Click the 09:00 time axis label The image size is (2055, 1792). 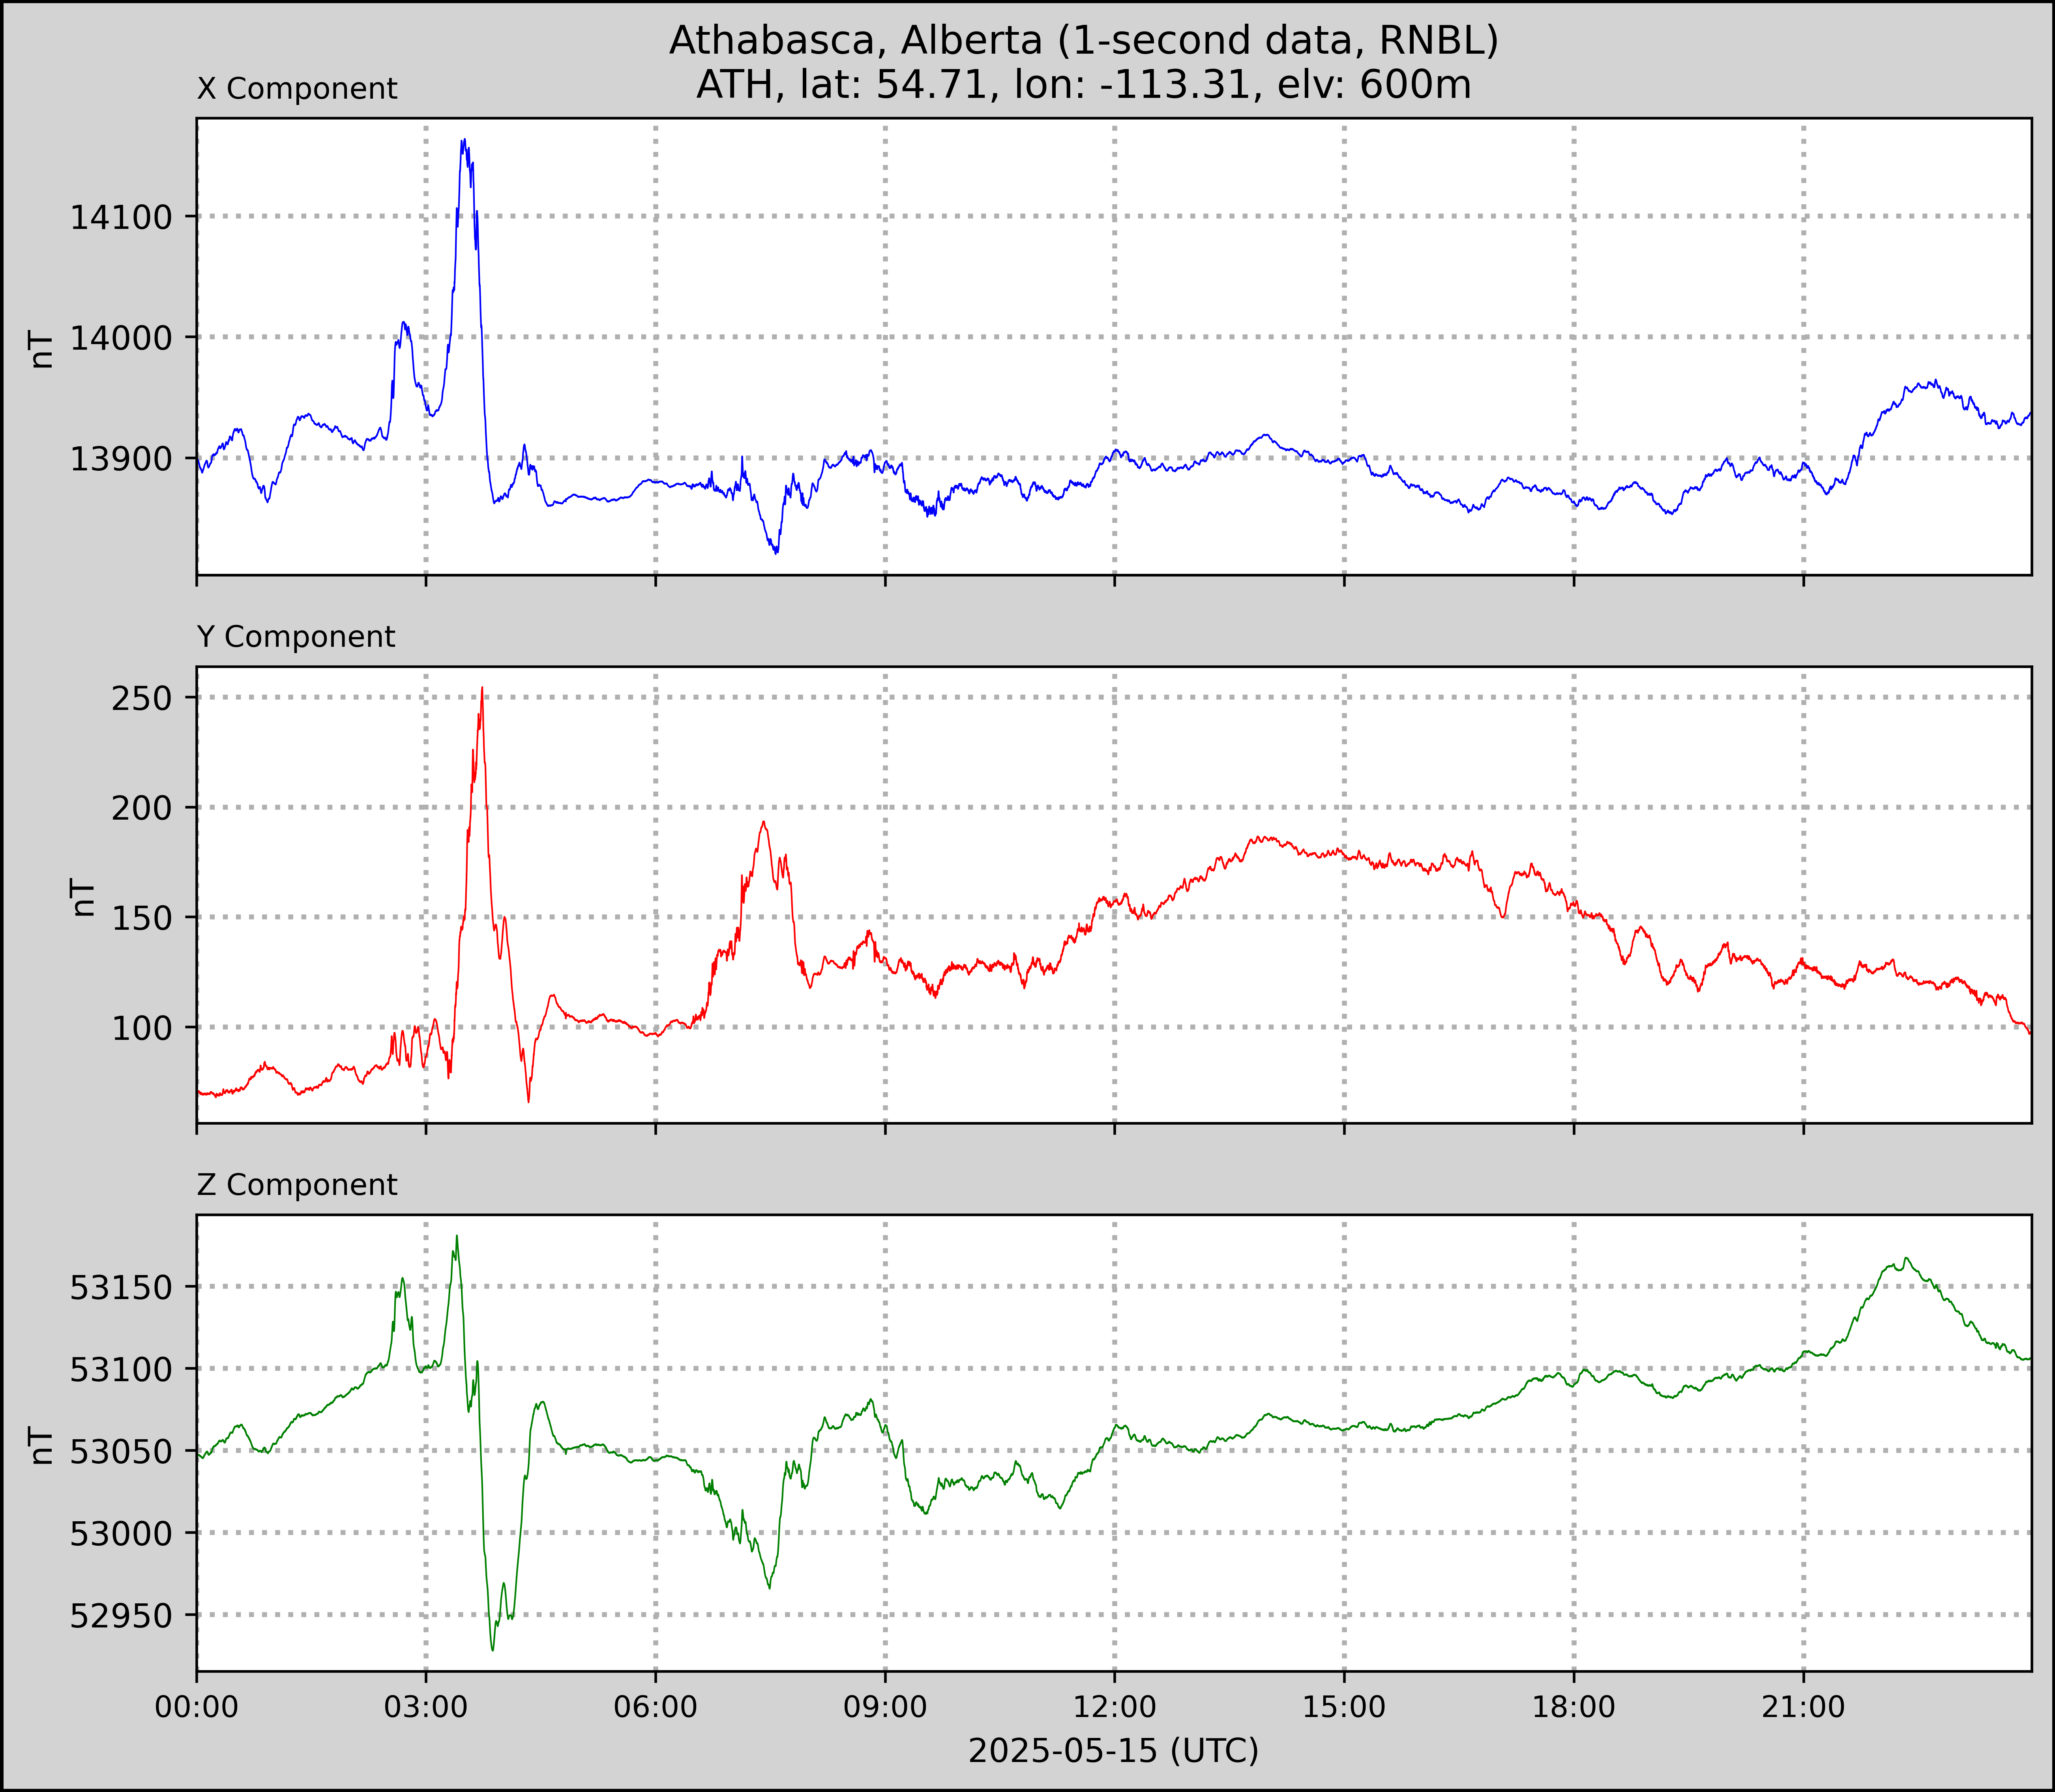(x=885, y=1707)
